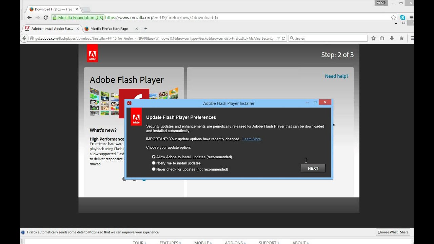Click globe site identity icon in Firefox
The image size is (434, 244).
[x=32, y=38]
